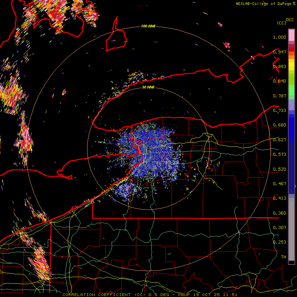
Task: Click the DCC product label
Action: (290, 20)
